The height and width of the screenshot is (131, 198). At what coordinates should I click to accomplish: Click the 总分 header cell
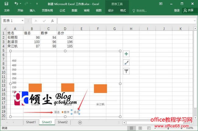click(x=65, y=33)
